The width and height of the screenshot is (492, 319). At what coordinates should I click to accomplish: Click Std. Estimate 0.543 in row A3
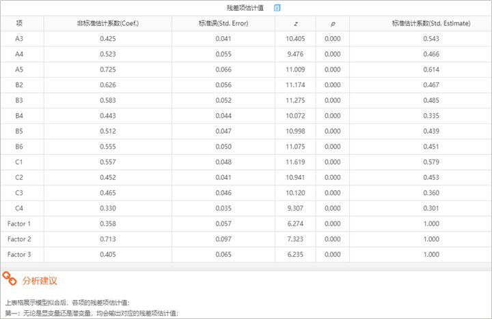pyautogui.click(x=431, y=38)
